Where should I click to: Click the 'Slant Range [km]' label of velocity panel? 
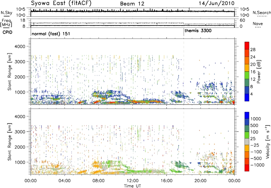point(9,142)
